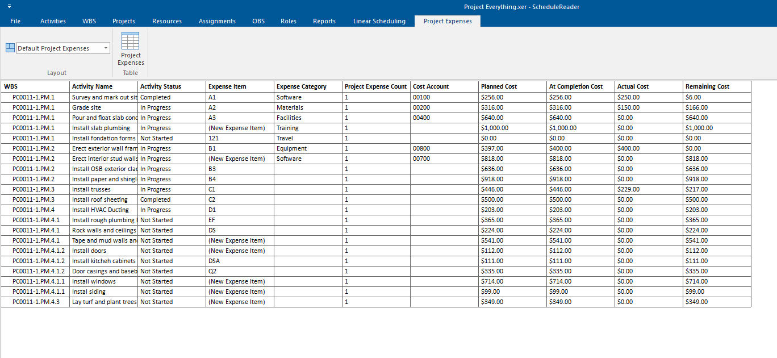Click the At Completion Cost column header

[x=581, y=86]
